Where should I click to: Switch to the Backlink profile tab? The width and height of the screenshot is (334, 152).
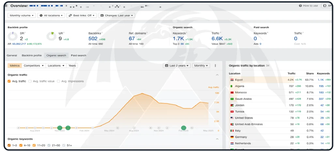32,55
